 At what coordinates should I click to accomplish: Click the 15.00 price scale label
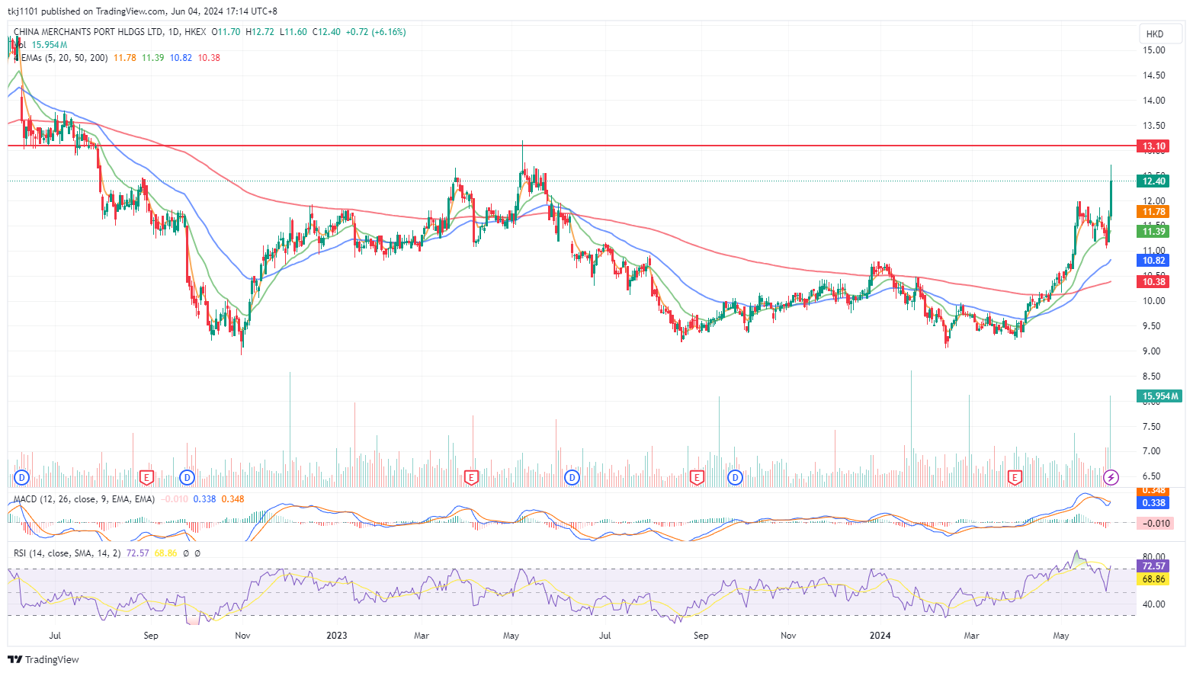pyautogui.click(x=1153, y=50)
